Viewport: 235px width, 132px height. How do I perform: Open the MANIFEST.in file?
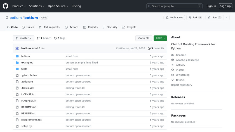29,101
